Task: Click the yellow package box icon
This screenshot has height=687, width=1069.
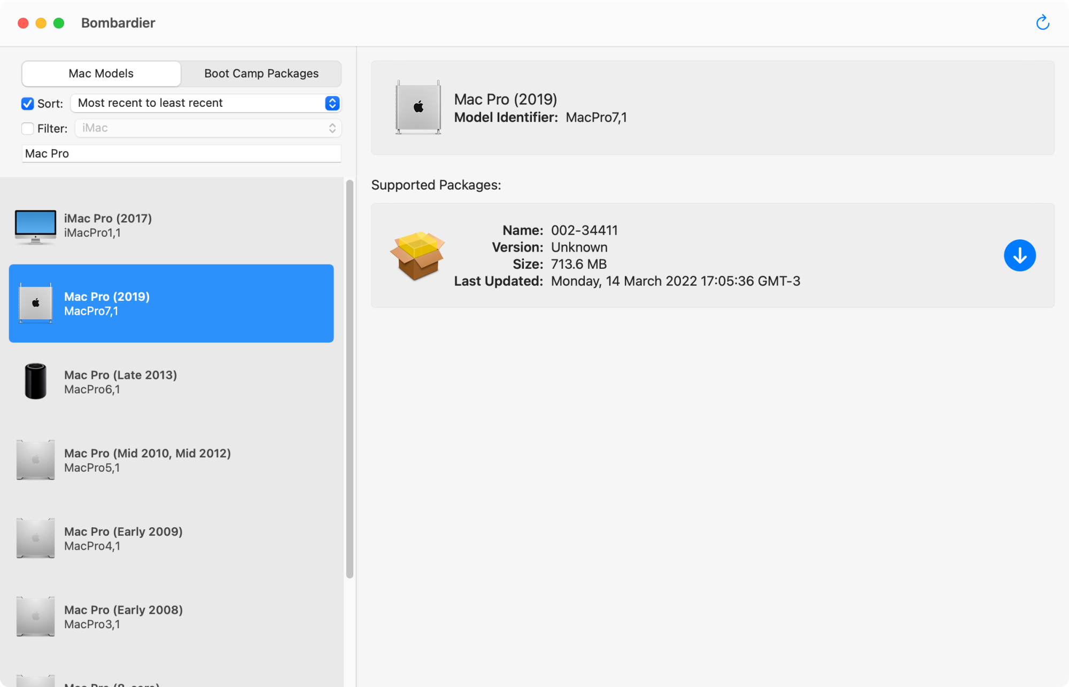Action: pos(417,255)
